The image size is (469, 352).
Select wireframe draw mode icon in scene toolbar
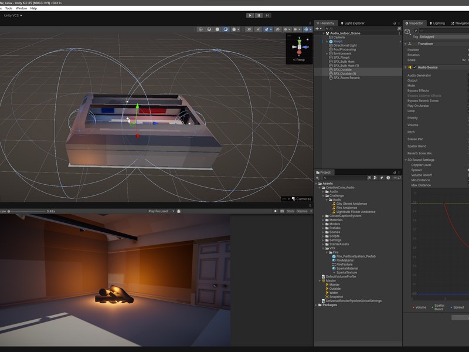200,29
